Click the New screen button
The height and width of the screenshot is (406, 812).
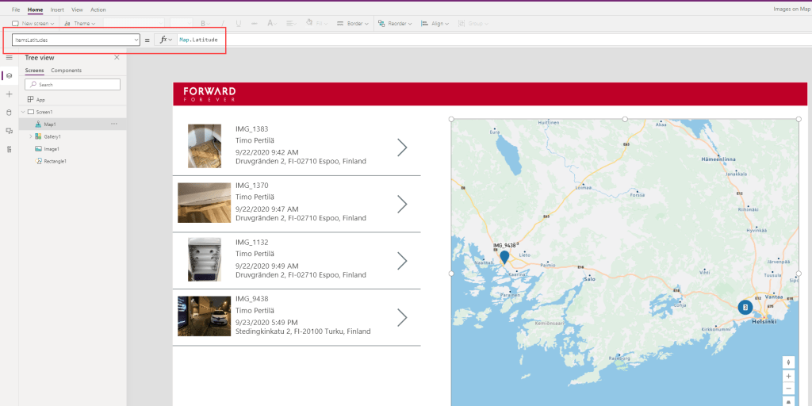32,24
